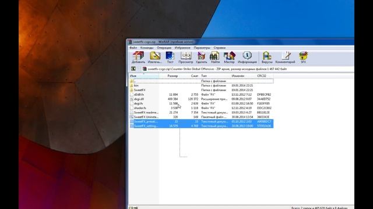Viewport: 373px width, 209px height.
Task: Click the SFX toolbar icon
Action: tap(303, 57)
